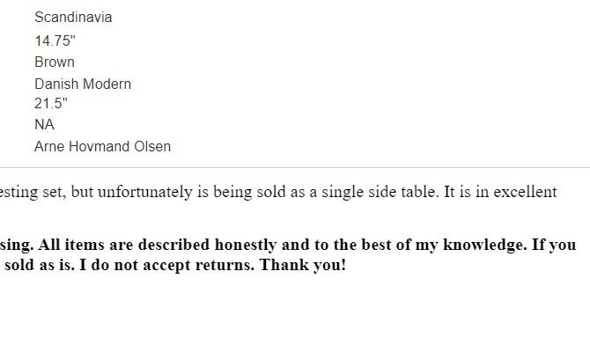Click the horizontal divider line
The height and width of the screenshot is (352, 590).
point(295,167)
